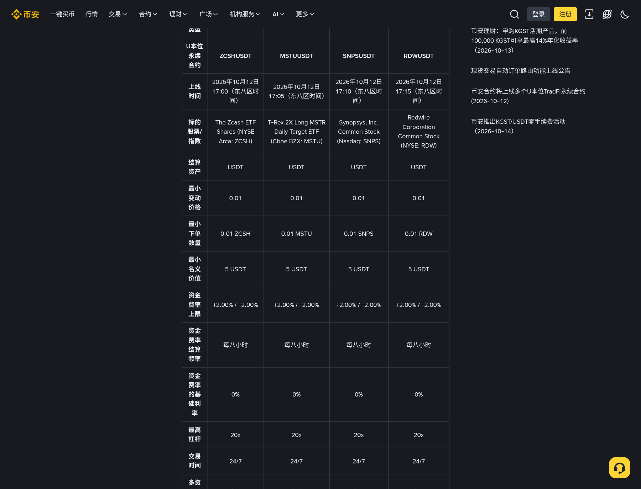Viewport: 641px width, 489px height.
Task: Open the app download icon
Action: pos(589,14)
